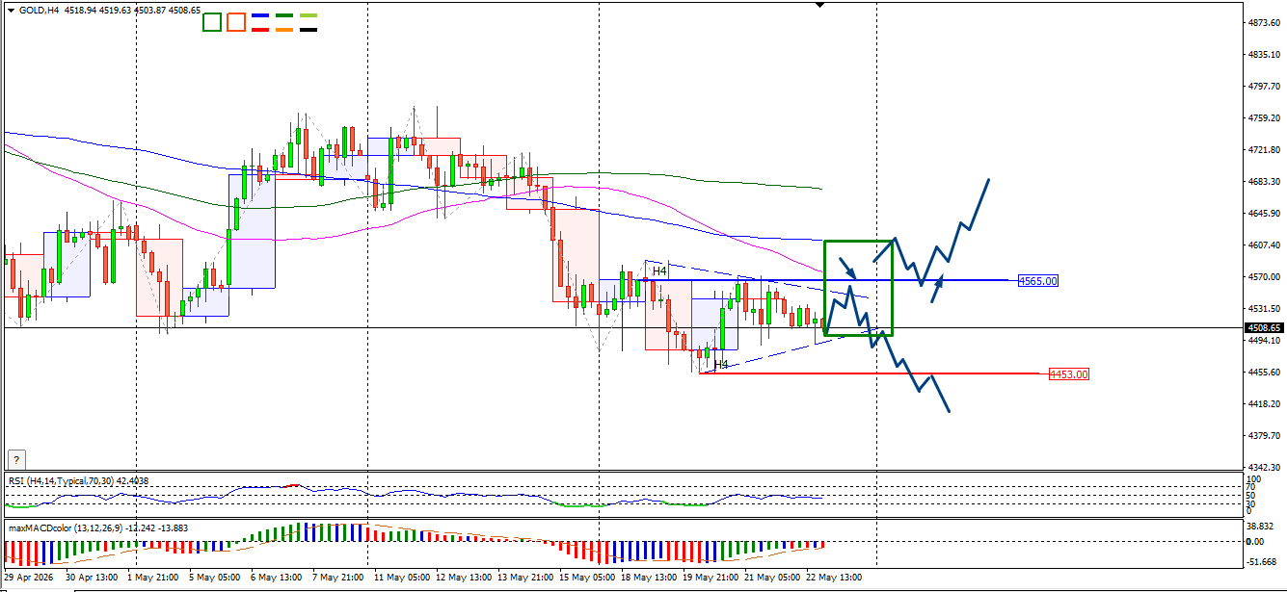
Task: Click the current price tag on the price axis
Action: (1263, 328)
